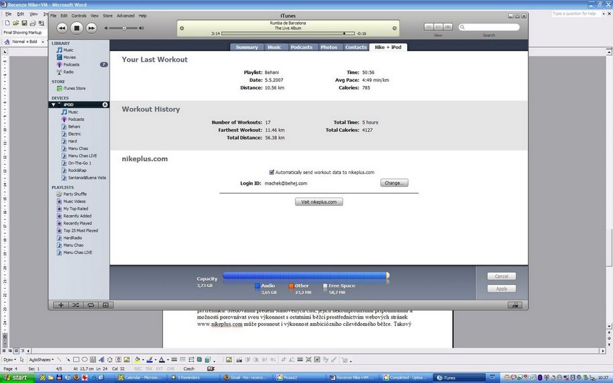
Task: Eject the iPOD device
Action: coord(105,105)
